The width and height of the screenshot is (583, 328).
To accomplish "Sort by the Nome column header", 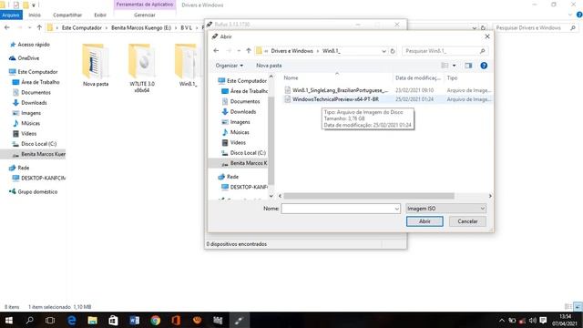I will [x=291, y=77].
